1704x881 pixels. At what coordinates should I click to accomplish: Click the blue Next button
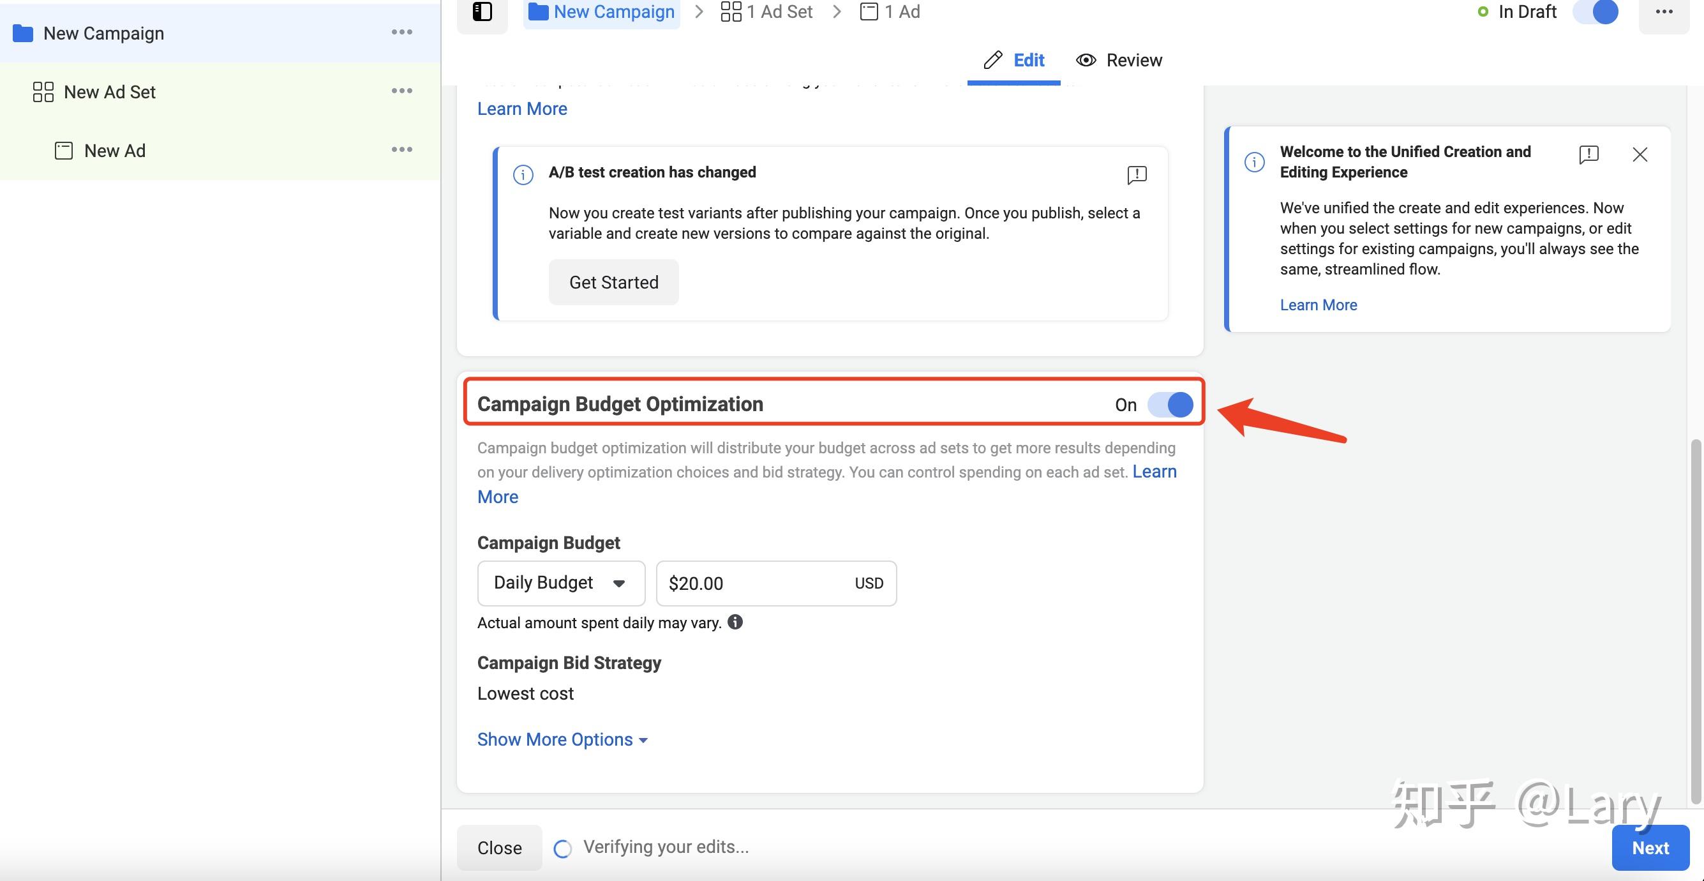1650,848
